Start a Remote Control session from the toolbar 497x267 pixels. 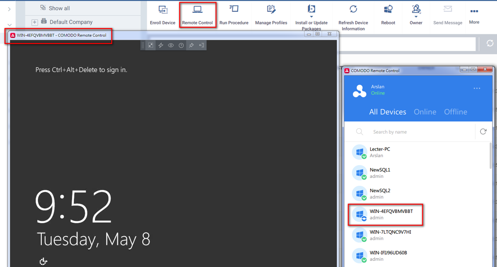click(x=197, y=15)
